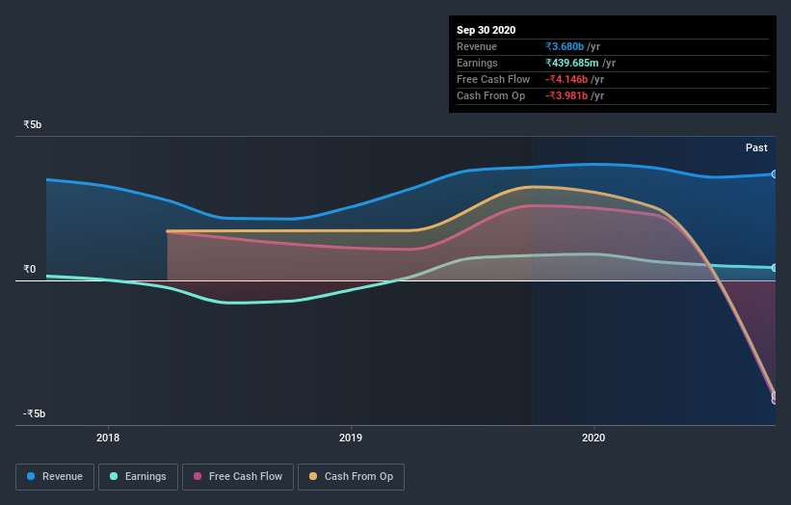Click the -₹3.981b cash from op value
Image resolution: width=791 pixels, height=505 pixels.
coord(567,95)
